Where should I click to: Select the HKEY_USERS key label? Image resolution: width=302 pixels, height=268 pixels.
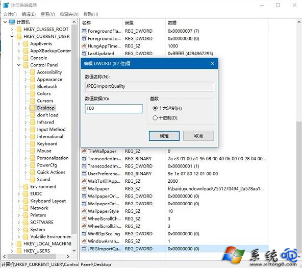[x=37, y=251]
